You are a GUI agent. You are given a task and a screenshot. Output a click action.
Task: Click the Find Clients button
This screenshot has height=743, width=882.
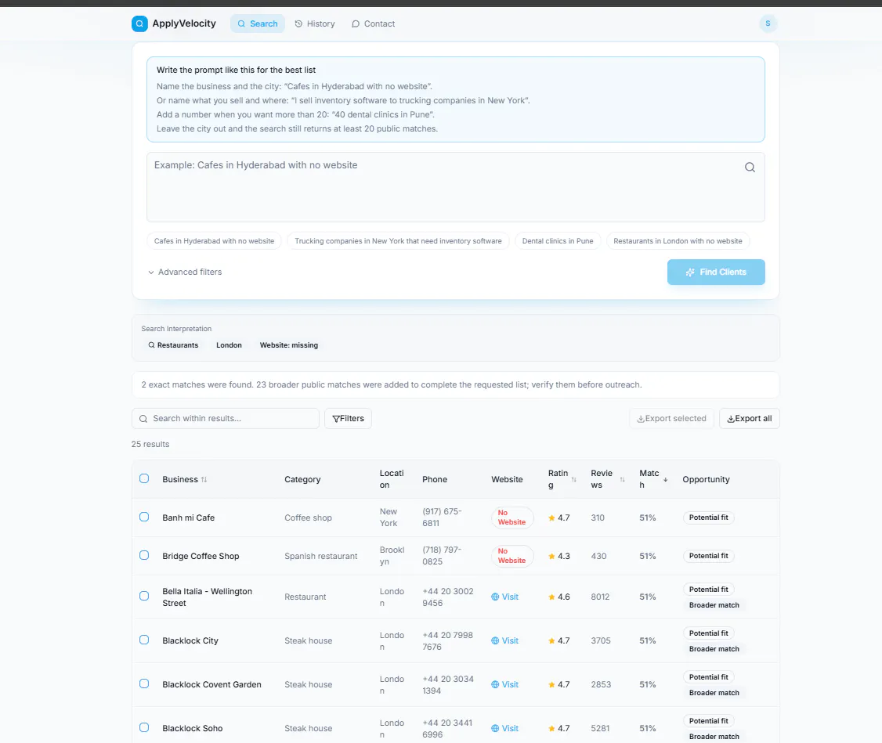(716, 272)
